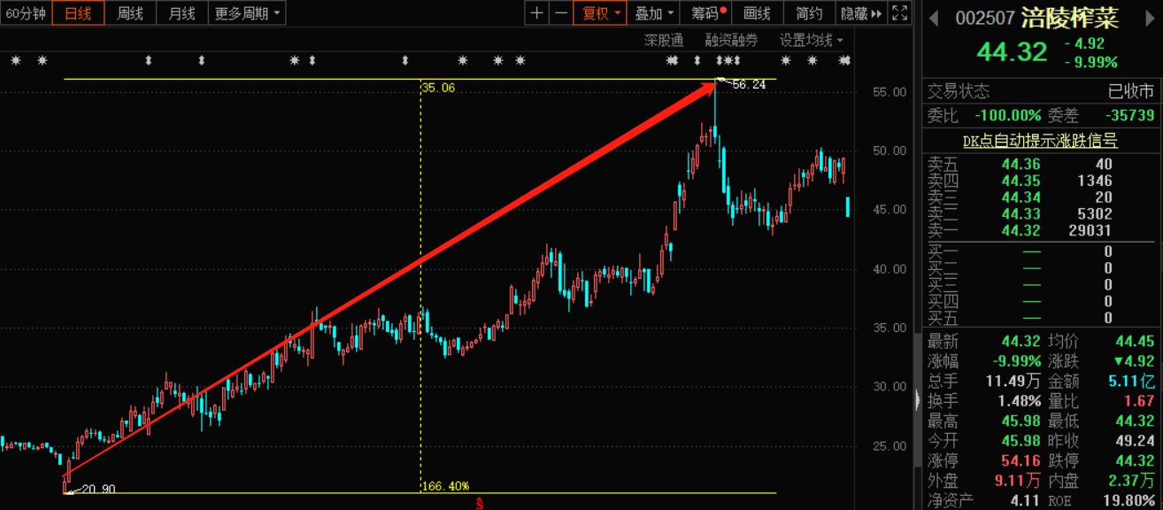Open 更多周期 dropdown
This screenshot has height=510, width=1163.
(247, 13)
